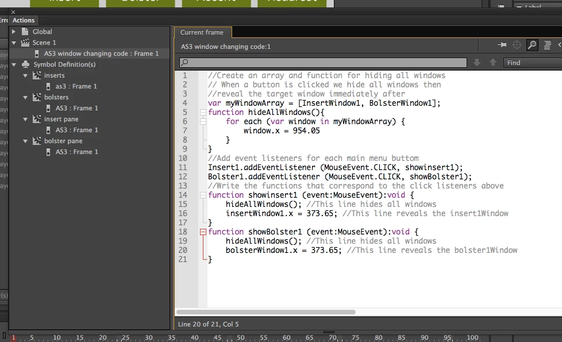This screenshot has height=342, width=562.
Task: Click frame 50 on timeline ruler
Action: [x=240, y=338]
